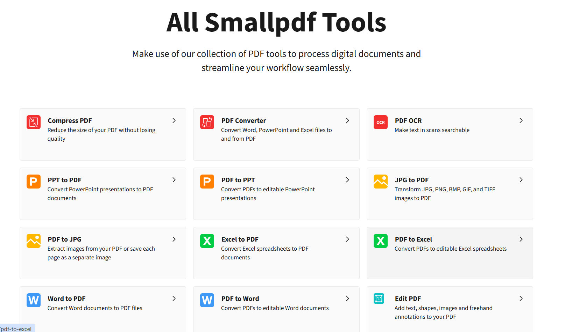The height and width of the screenshot is (332, 579).
Task: Click the Edit PDF card arrow
Action: pyautogui.click(x=521, y=298)
